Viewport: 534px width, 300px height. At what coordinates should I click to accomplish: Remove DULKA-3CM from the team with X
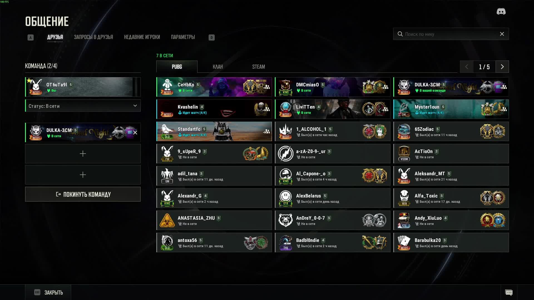pos(135,132)
